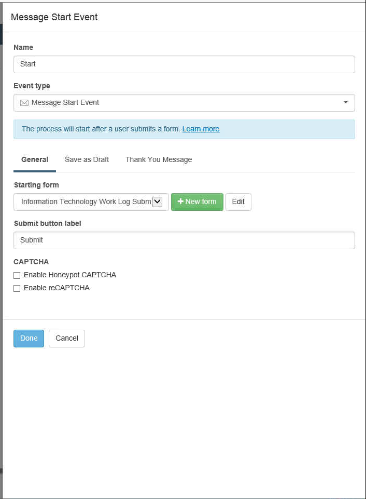The width and height of the screenshot is (366, 499).
Task: Click the blue process info banner text
Action: [x=101, y=129]
